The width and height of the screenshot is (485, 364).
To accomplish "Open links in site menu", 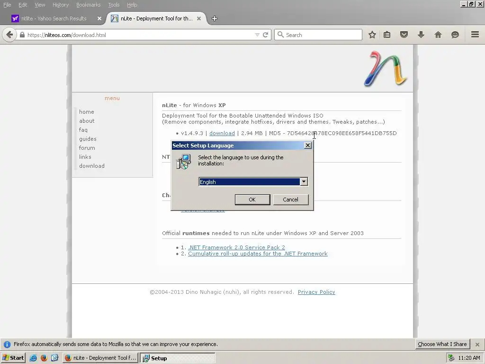I will [85, 157].
